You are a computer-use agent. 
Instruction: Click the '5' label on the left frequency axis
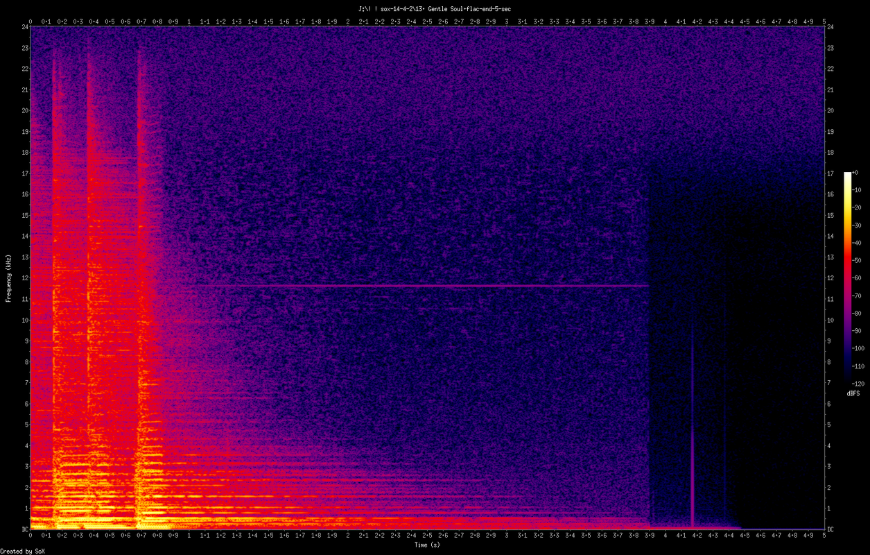pyautogui.click(x=26, y=425)
